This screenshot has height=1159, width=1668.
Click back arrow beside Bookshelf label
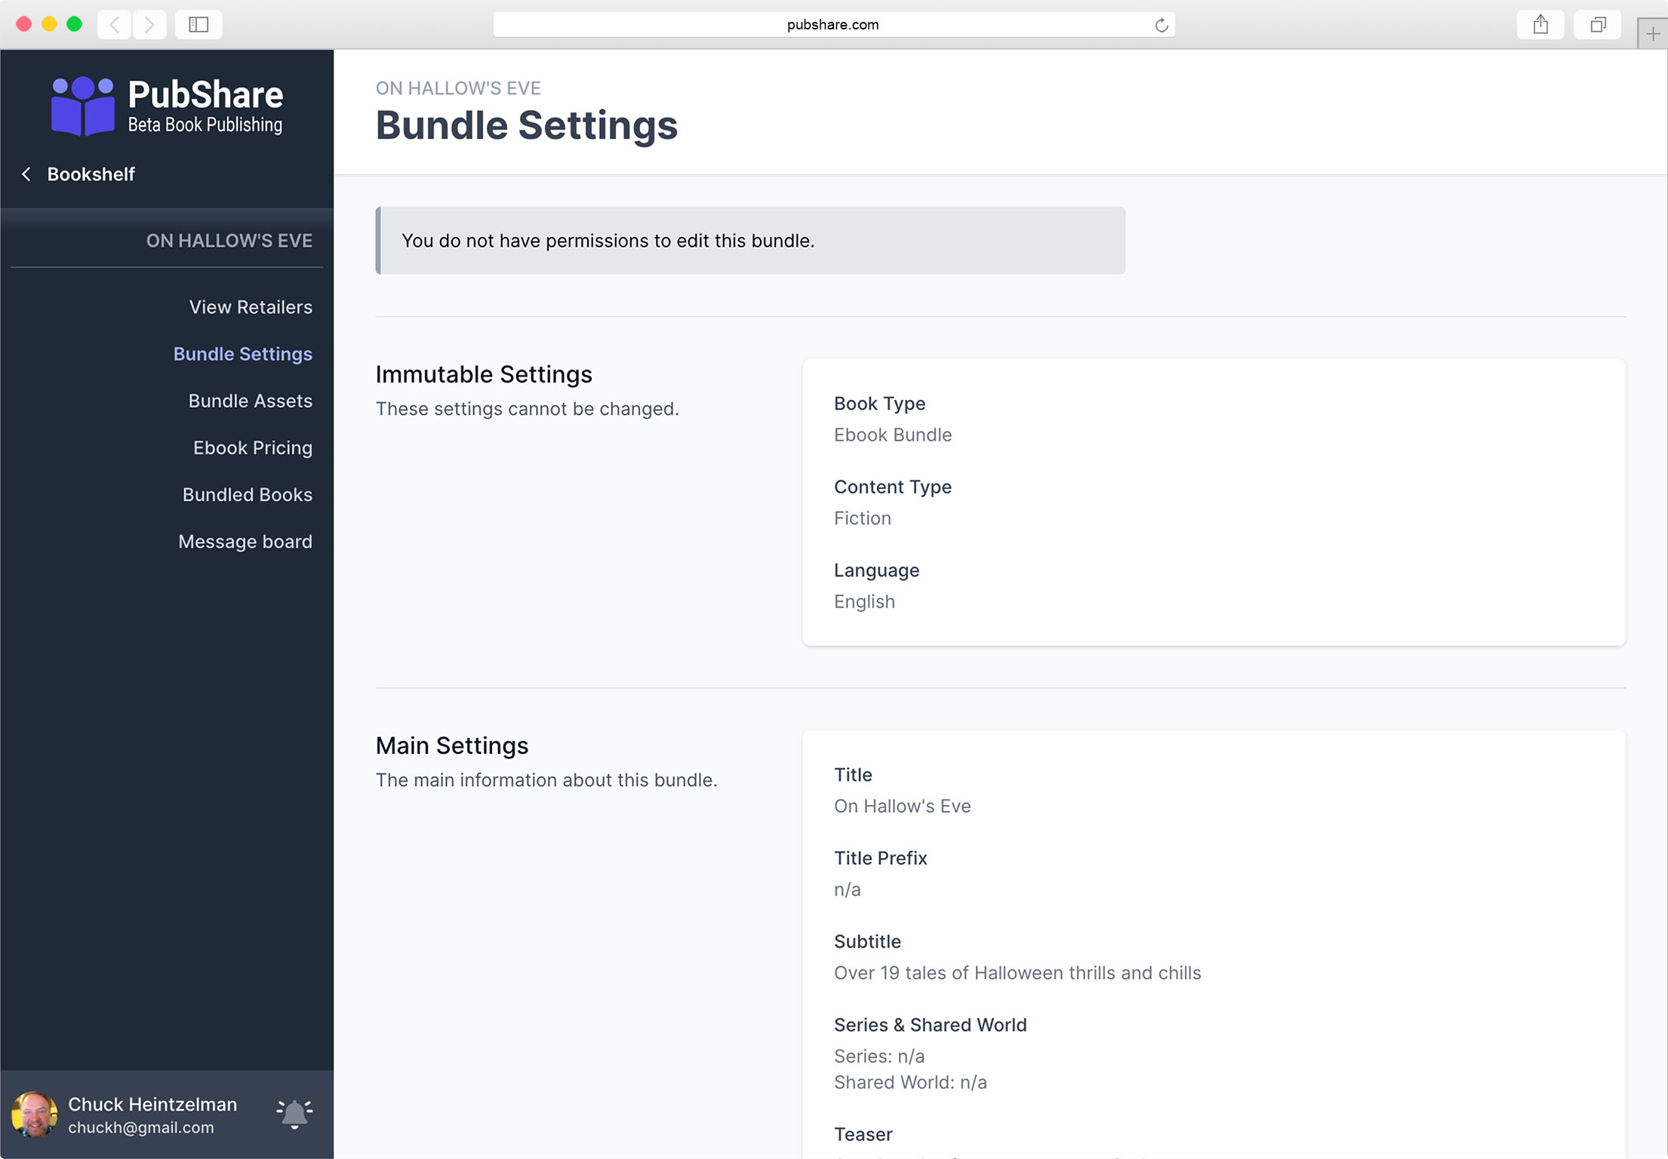[28, 175]
